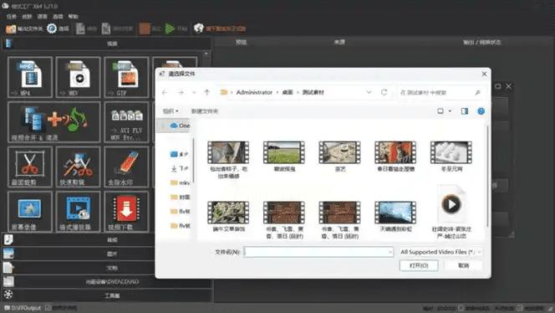Click the Open button in dialog
Image resolution: width=555 pixels, height=313 pixels.
click(419, 265)
